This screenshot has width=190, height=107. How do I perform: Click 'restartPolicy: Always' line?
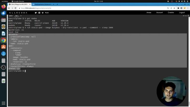pyautogui.click(x=22, y=66)
